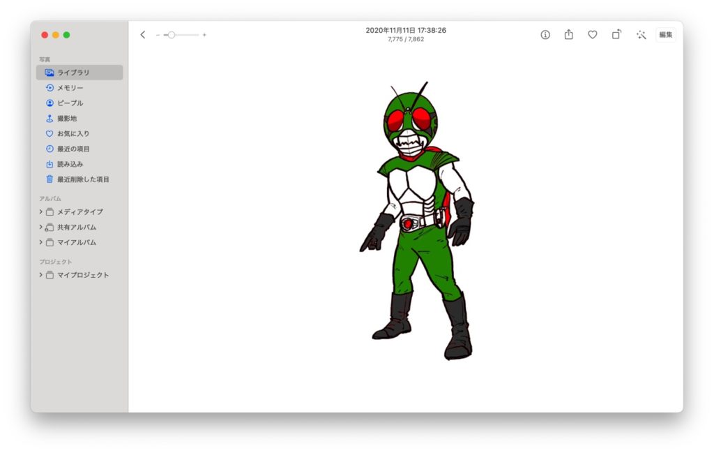The image size is (714, 453).
Task: Click the 7,775 / 7,862 photo counter
Action: [406, 39]
